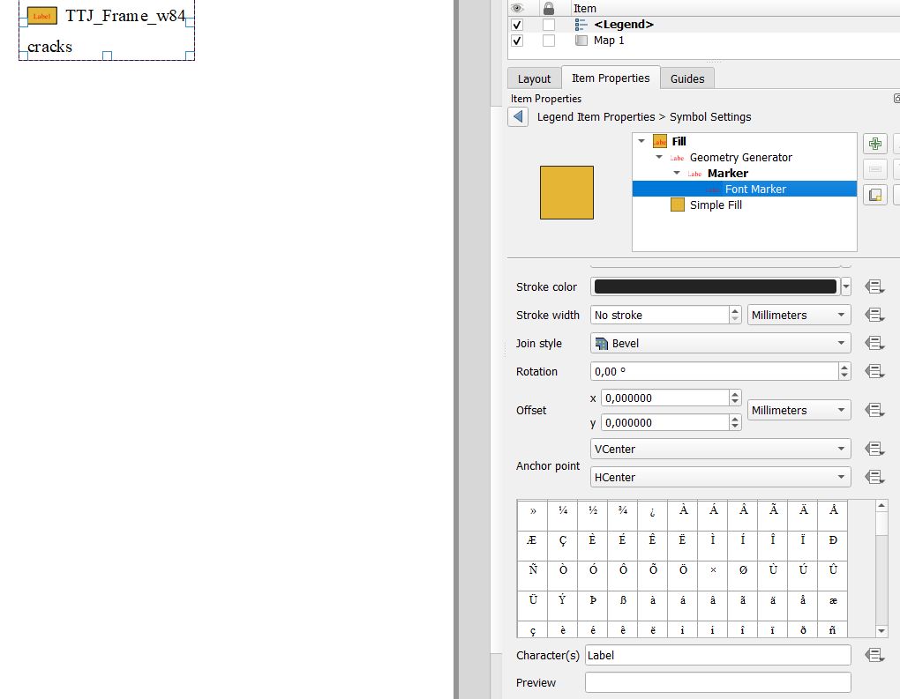Click the yellow symbol preview square
Image resolution: width=900 pixels, height=699 pixels.
point(566,193)
